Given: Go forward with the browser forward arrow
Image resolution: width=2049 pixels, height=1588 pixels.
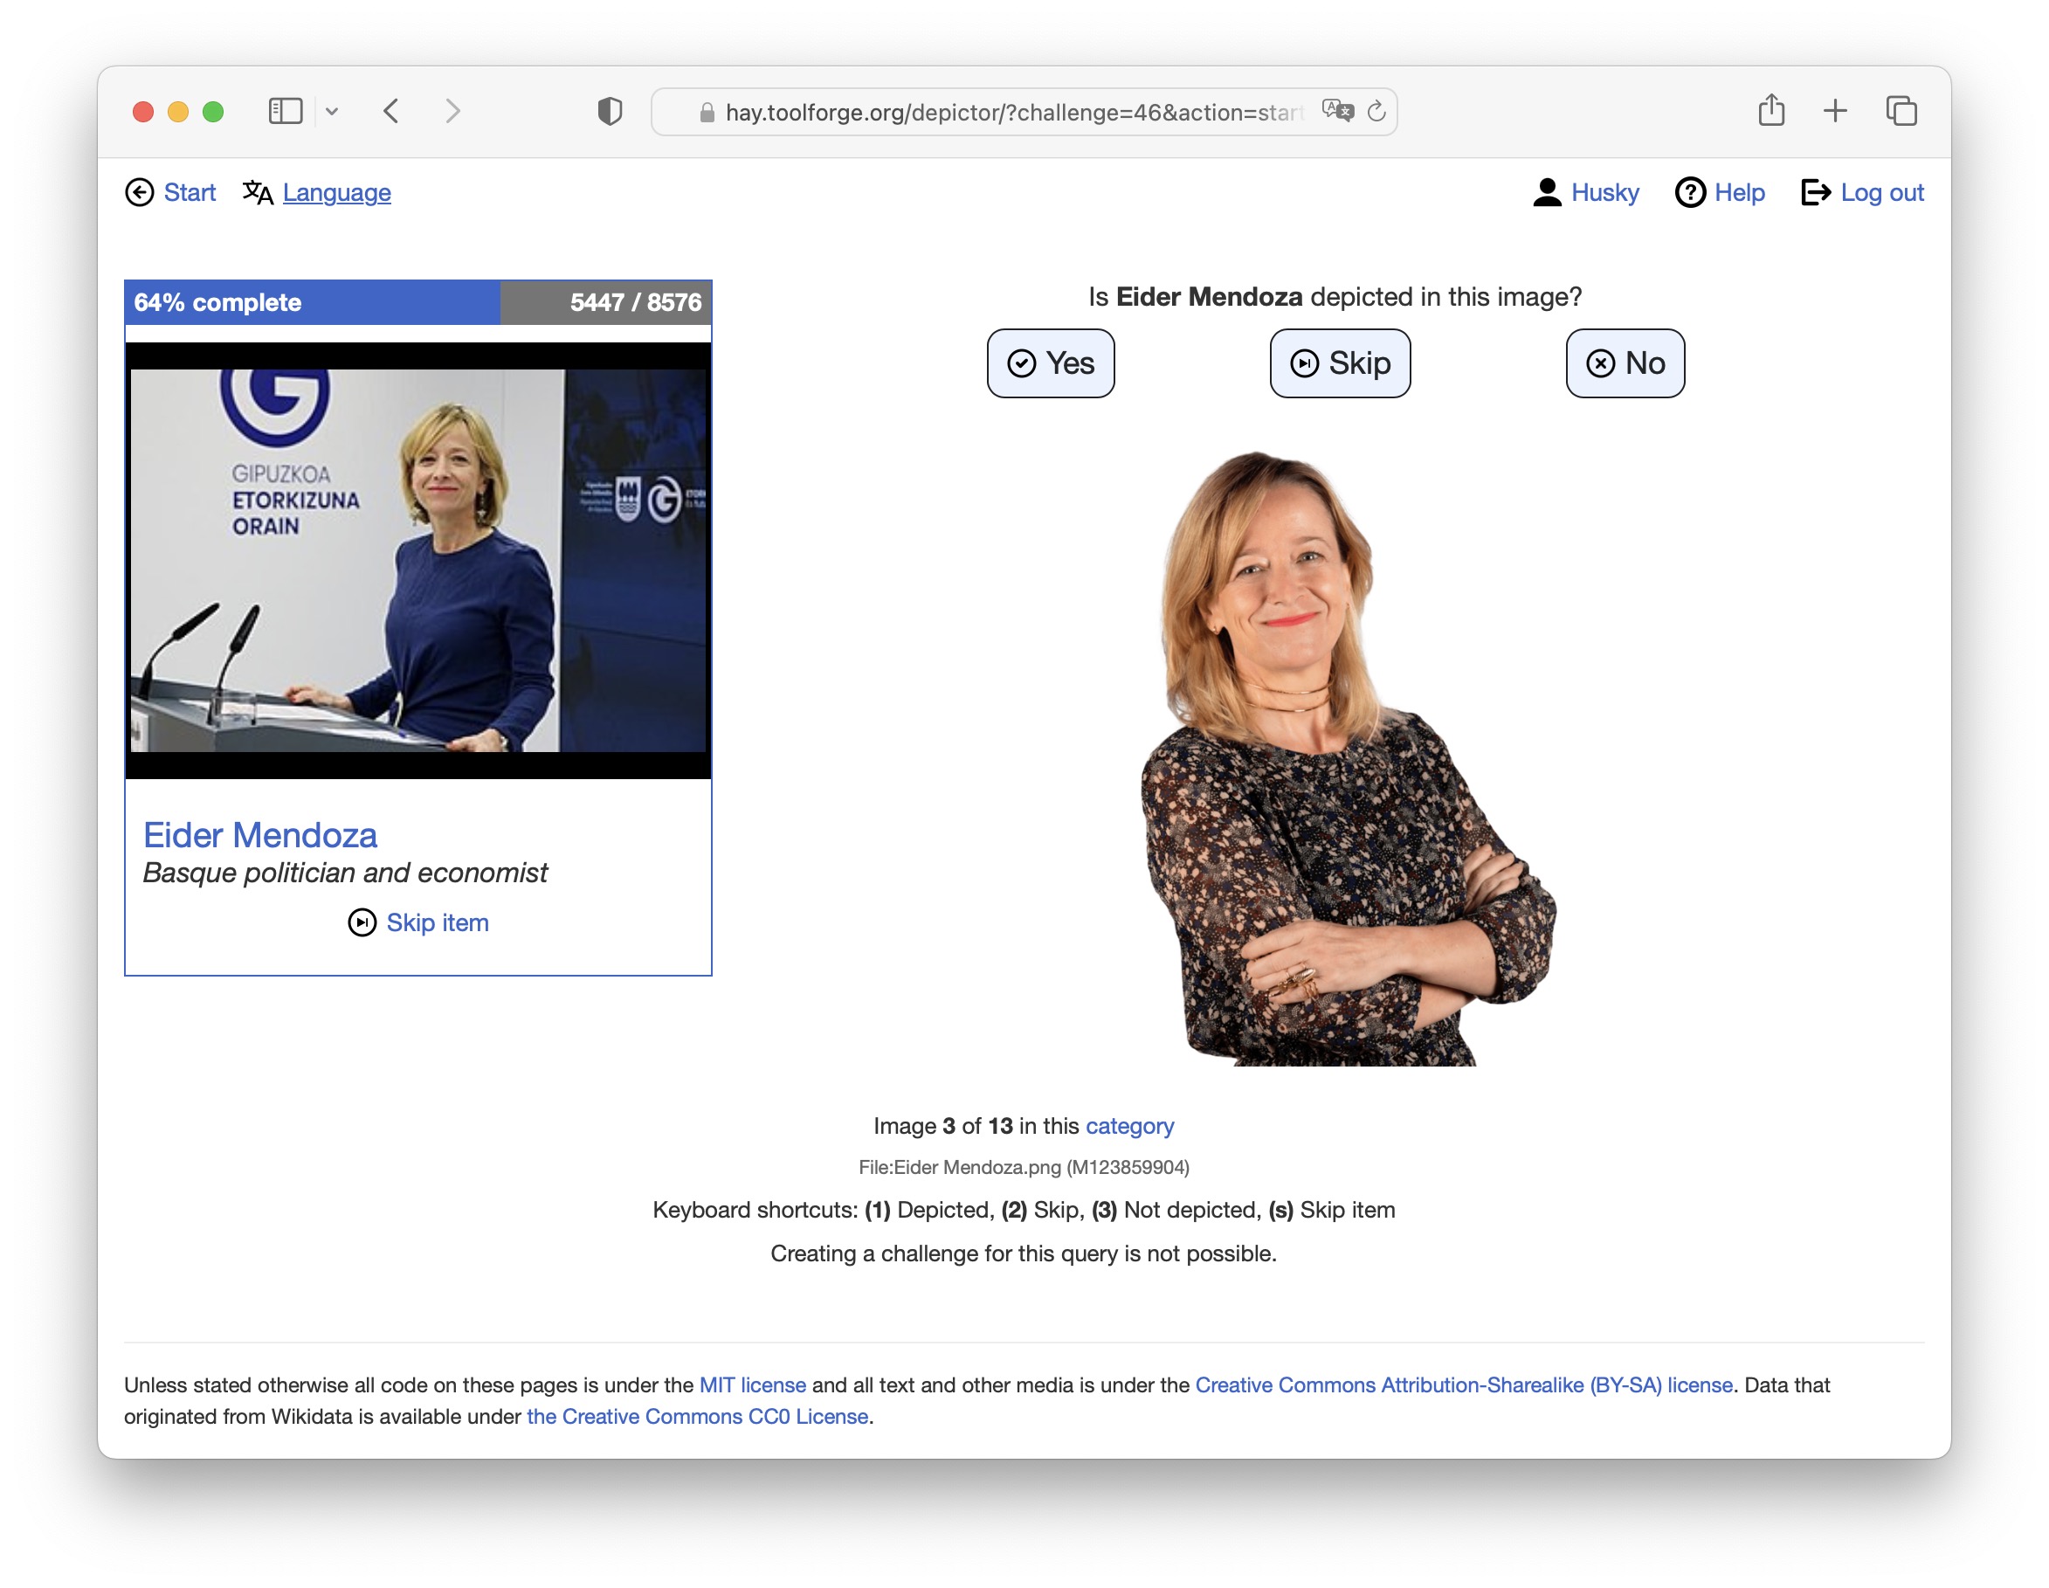Looking at the screenshot, I should (453, 112).
